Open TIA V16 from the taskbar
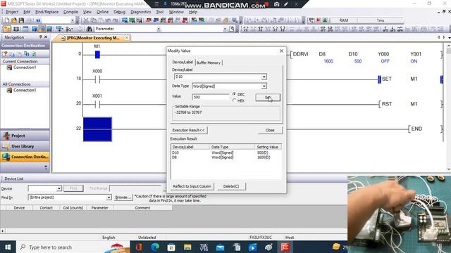 tap(204, 247)
